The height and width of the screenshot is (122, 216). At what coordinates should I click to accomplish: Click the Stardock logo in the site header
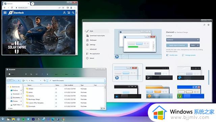(16, 13)
